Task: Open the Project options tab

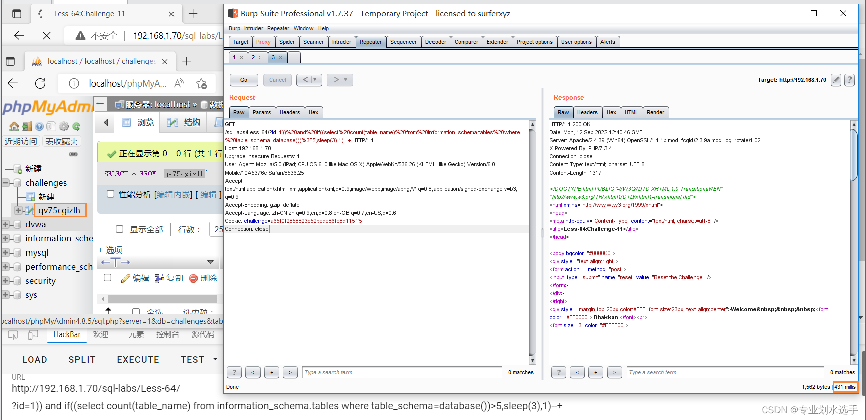Action: [535, 42]
